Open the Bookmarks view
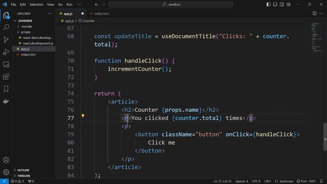The image size is (327, 184). point(6,89)
